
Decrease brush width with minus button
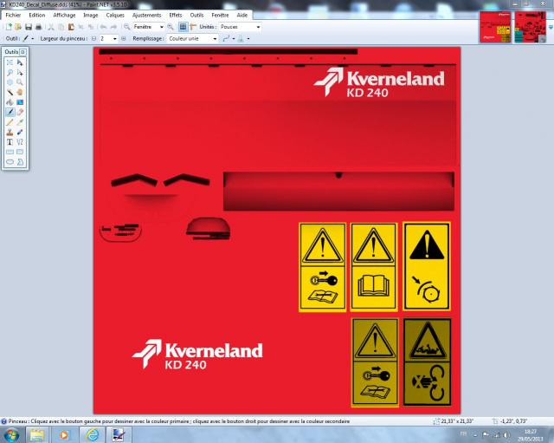93,38
